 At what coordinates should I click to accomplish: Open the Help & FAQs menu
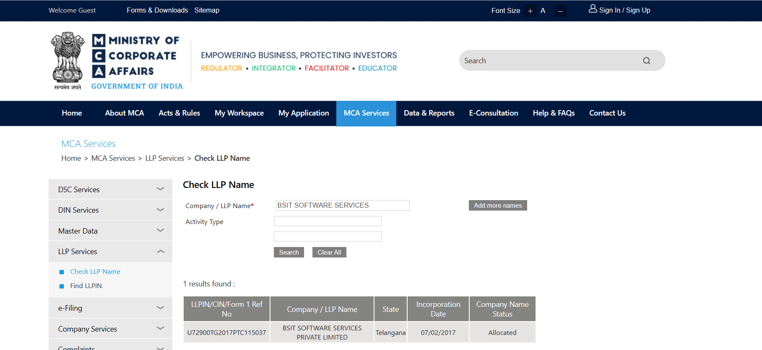[x=554, y=113]
